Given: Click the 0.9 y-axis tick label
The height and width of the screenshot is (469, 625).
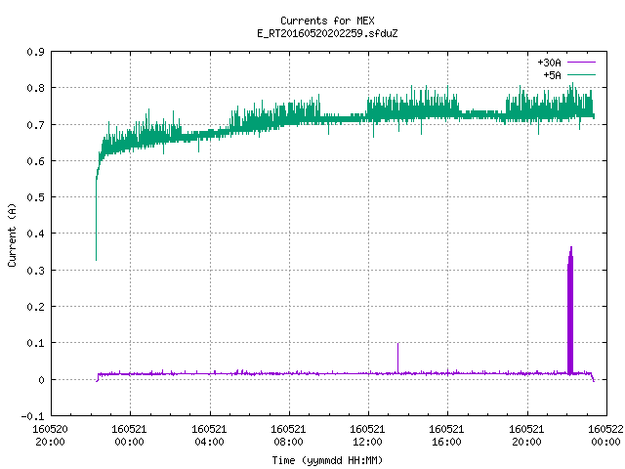Looking at the screenshot, I should [x=35, y=52].
